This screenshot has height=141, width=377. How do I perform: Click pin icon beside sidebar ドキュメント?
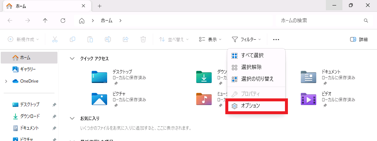pos(54,128)
